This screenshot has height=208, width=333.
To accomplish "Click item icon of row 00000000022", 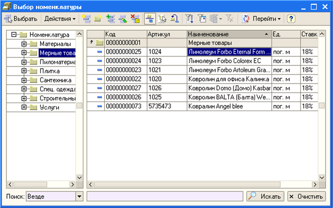I will pos(99,79).
